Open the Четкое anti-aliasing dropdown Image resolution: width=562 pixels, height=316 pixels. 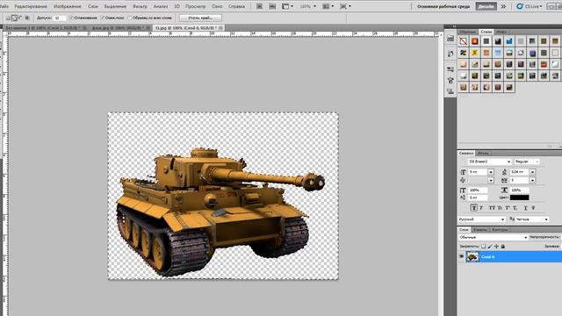tap(532, 219)
